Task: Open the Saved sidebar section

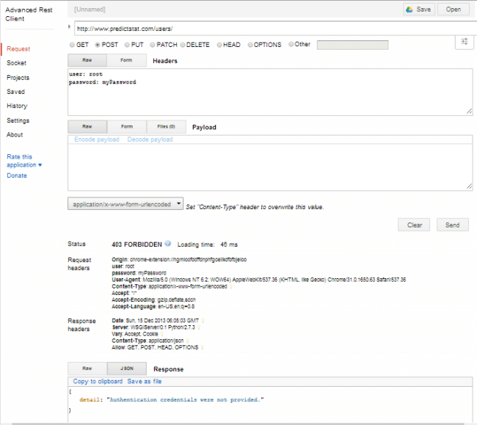Action: point(15,92)
